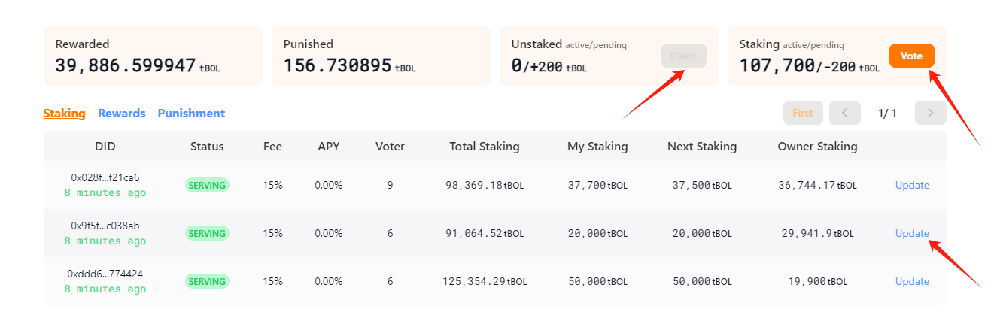This screenshot has width=994, height=336.
Task: Go to previous page arrow
Action: 844,113
